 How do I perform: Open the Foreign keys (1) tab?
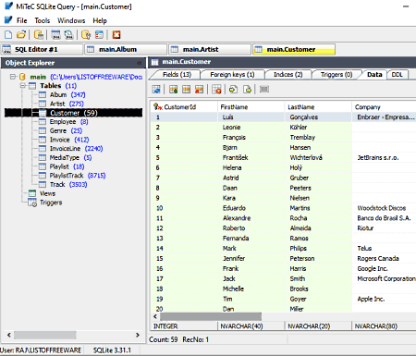click(x=232, y=75)
